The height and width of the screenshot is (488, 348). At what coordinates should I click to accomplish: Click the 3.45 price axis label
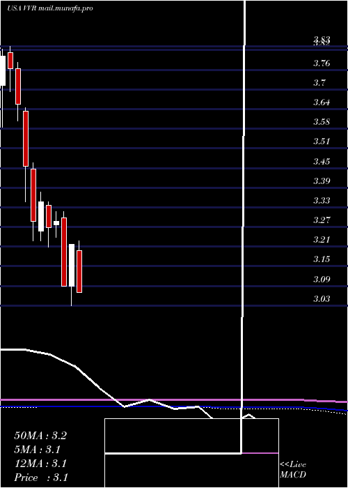(x=322, y=162)
